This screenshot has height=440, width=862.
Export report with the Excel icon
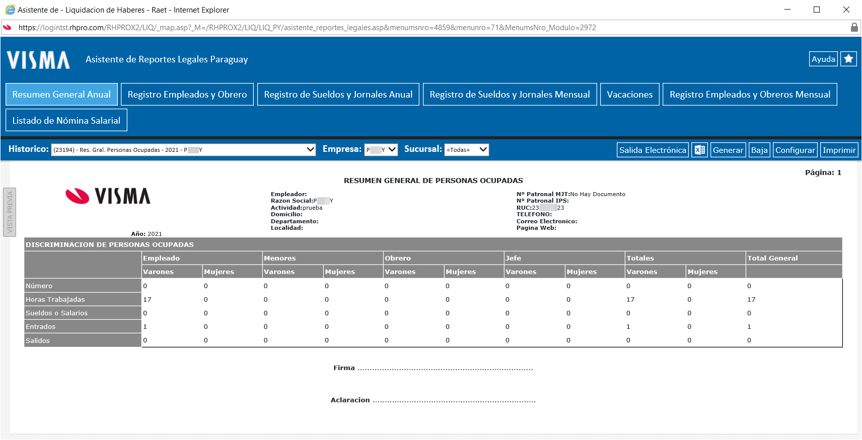point(699,150)
